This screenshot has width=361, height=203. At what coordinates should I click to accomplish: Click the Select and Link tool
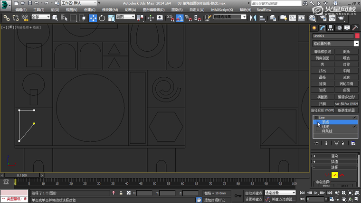7,18
